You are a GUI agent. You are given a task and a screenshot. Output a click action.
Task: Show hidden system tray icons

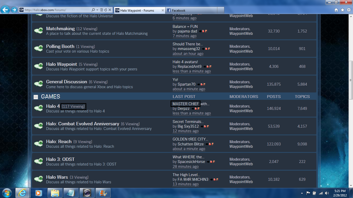pos(302,193)
